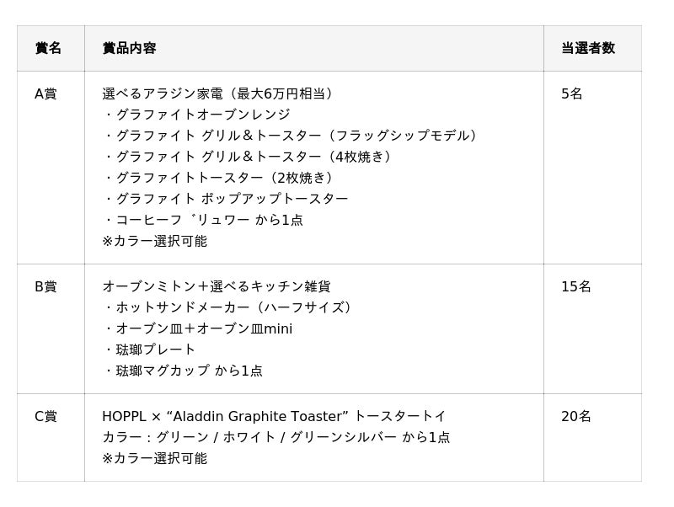Image resolution: width=674 pixels, height=507 pixels.
Task: Select the A賞 row label
Action: (45, 93)
